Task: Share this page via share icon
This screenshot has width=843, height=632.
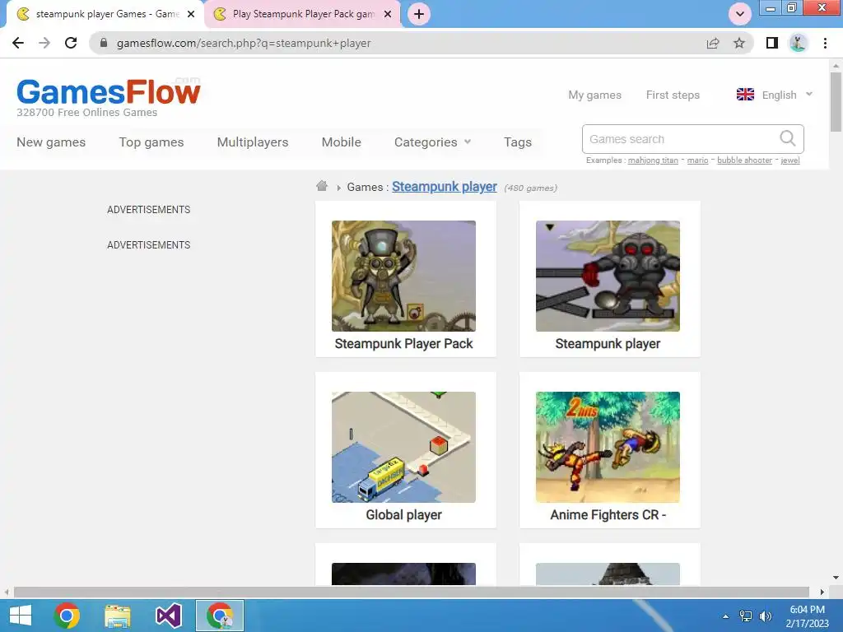Action: pos(713,43)
